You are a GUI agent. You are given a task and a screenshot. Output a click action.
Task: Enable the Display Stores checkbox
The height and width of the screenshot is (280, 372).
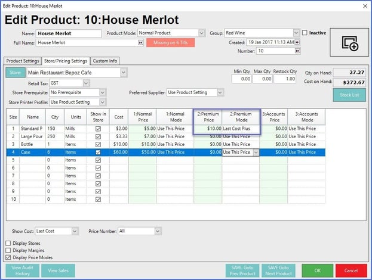click(x=8, y=243)
